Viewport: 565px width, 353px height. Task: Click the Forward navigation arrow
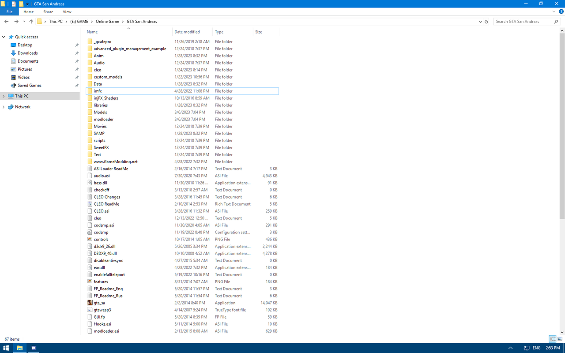16,21
